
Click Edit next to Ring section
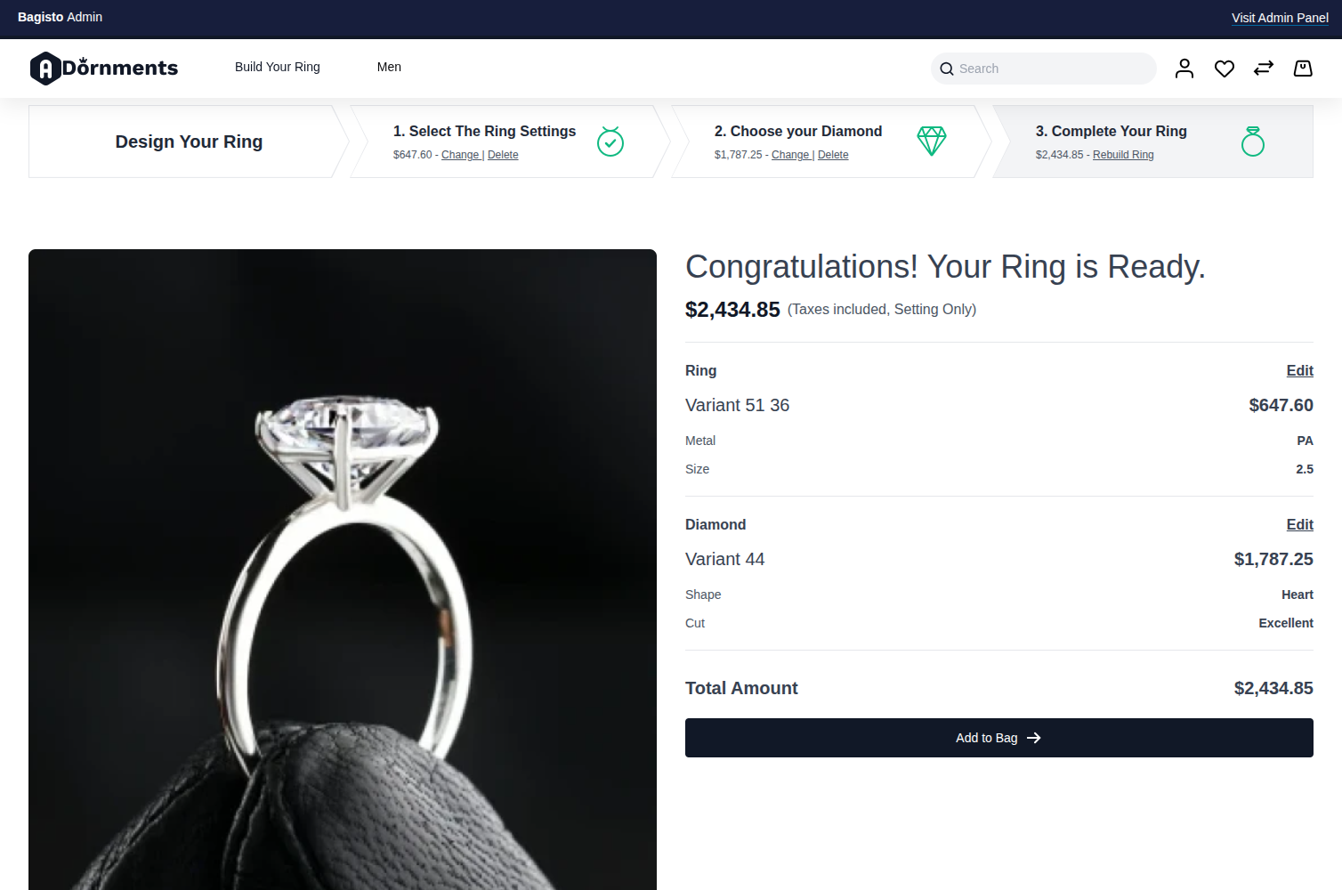tap(1299, 370)
